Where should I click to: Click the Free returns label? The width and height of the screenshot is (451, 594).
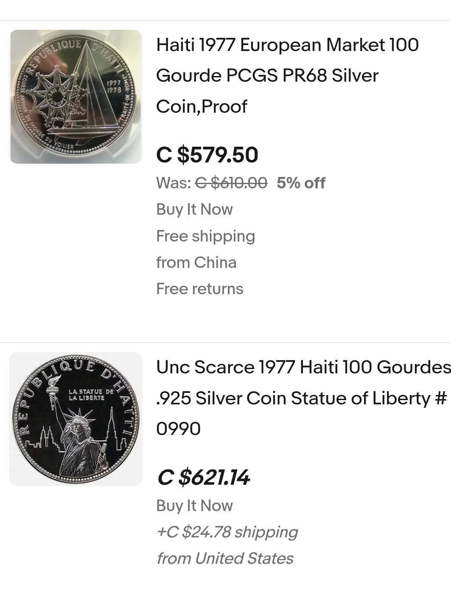200,289
